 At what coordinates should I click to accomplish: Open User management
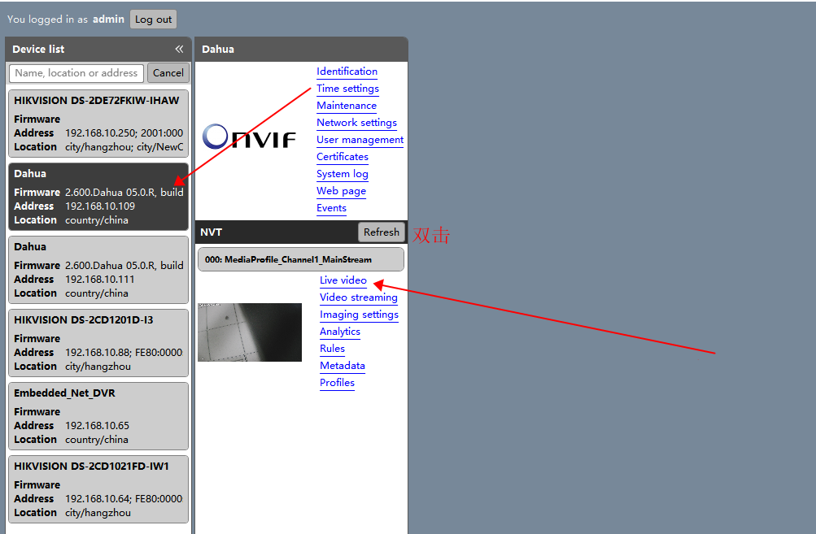[x=360, y=140]
